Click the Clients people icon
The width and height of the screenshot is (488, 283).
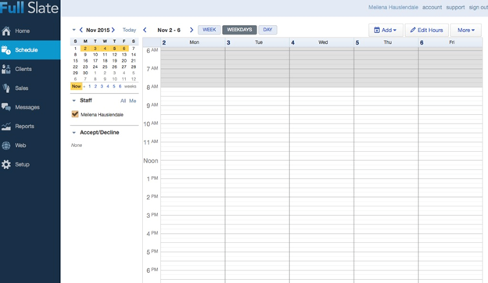pos(6,69)
